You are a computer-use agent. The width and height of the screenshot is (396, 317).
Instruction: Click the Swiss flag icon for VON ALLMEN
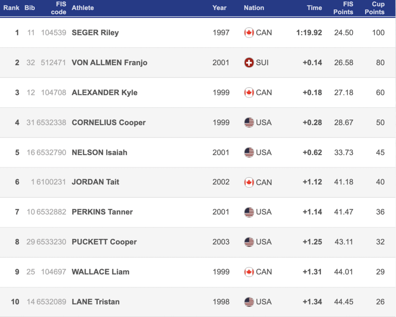(x=249, y=62)
